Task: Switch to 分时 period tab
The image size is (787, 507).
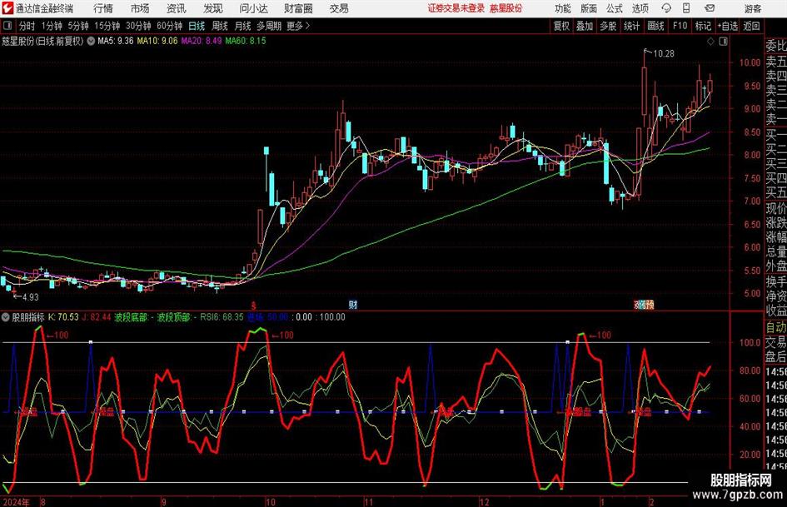Action: point(27,26)
